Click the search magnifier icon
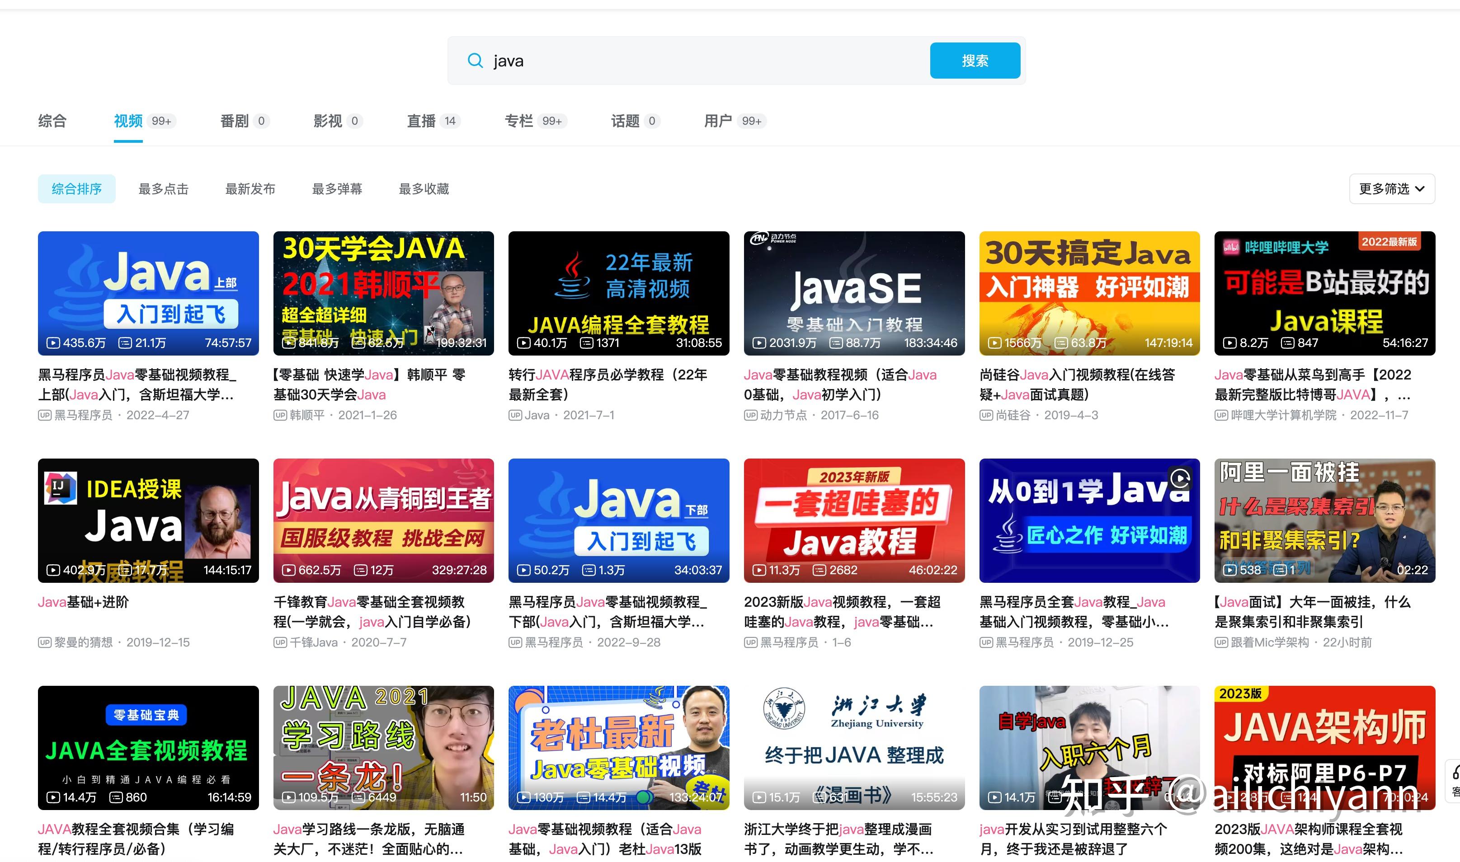 point(475,61)
